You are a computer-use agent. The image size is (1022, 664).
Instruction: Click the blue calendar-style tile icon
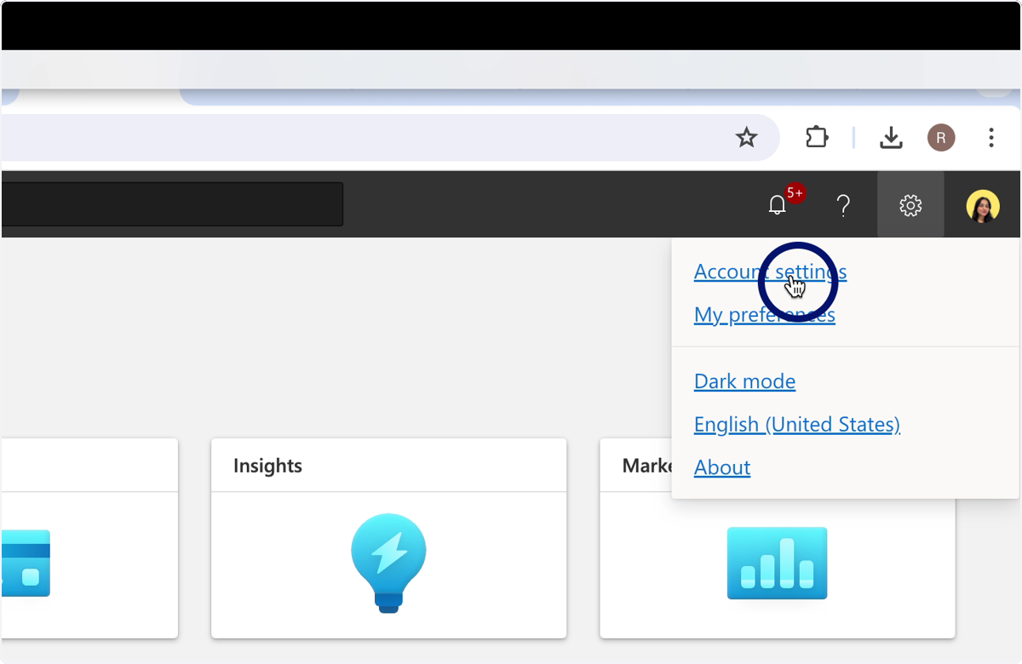(25, 563)
